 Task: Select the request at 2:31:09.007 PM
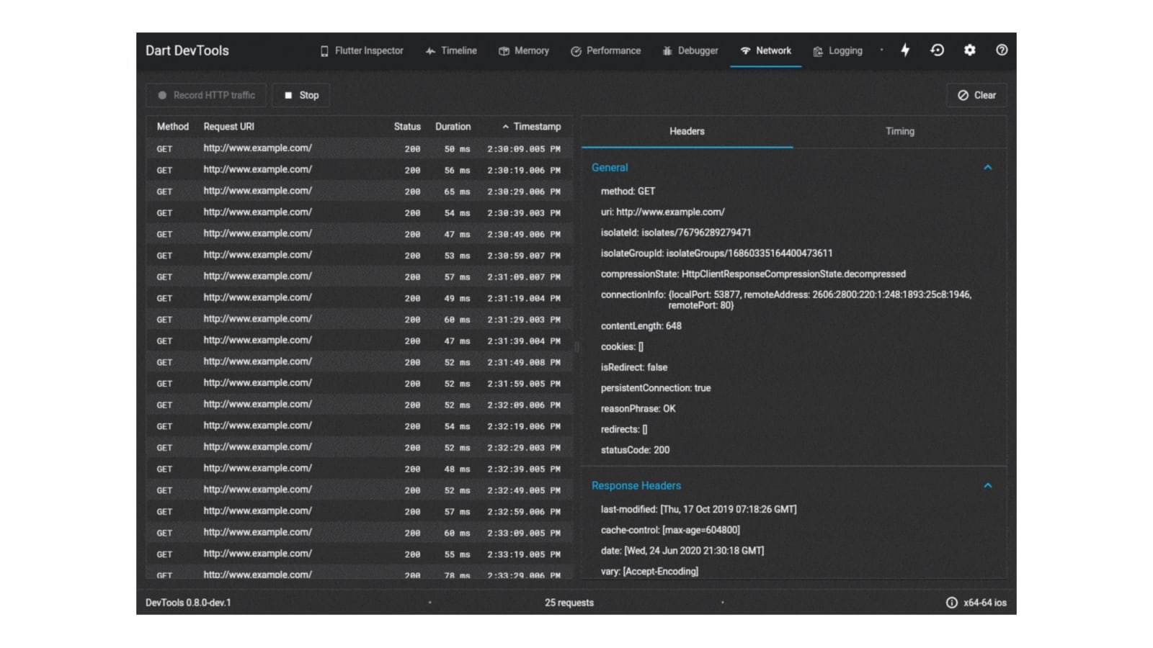[x=360, y=276]
